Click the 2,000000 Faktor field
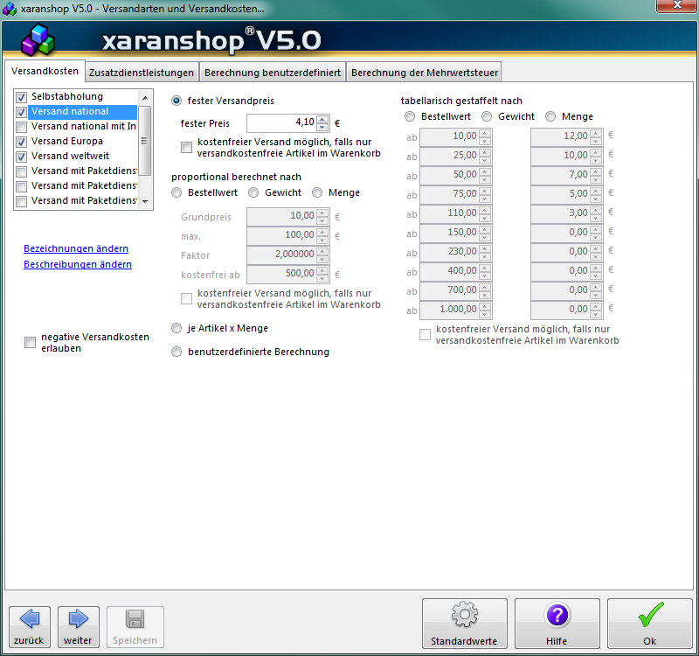The image size is (699, 656). coord(281,255)
